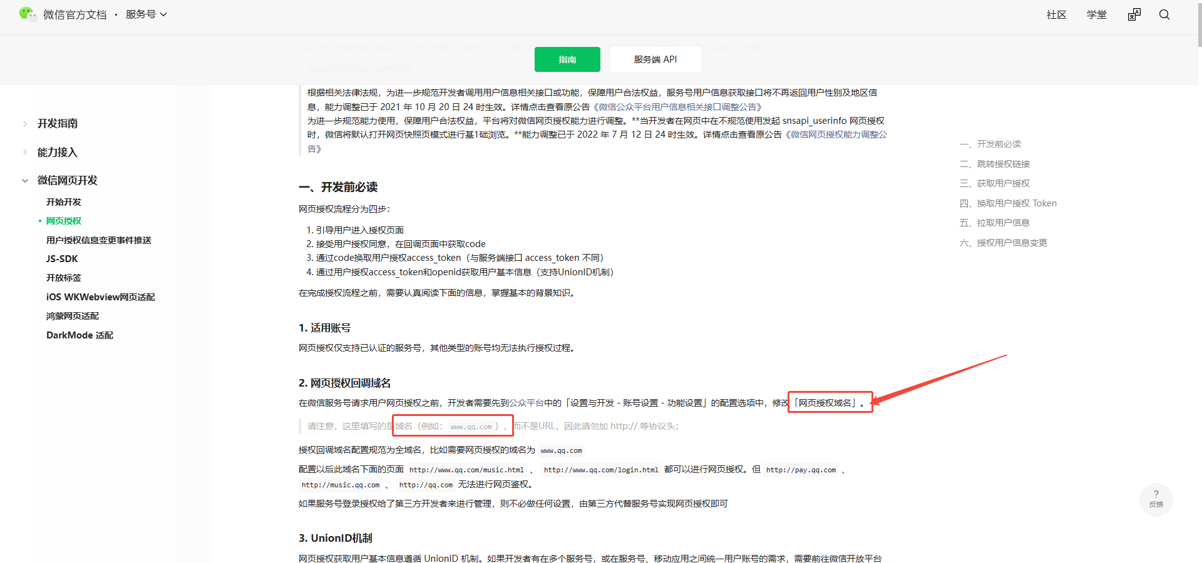This screenshot has width=1202, height=563.
Task: Open 微信网页授权能力调整公告 link
Action: click(x=836, y=134)
